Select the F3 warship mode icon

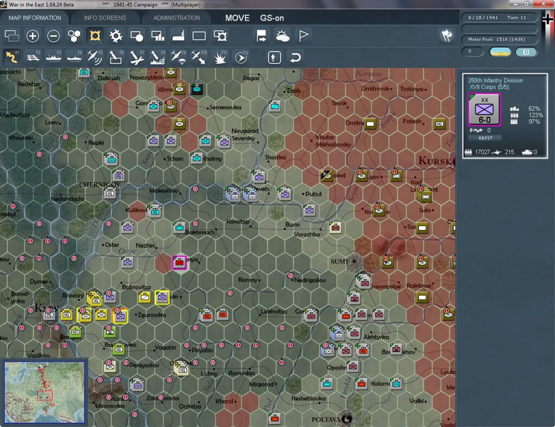pos(54,57)
